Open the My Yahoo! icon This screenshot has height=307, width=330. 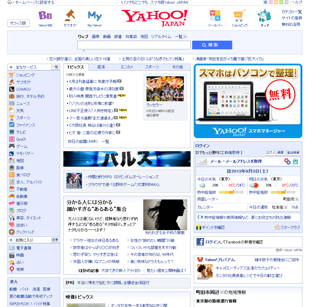(95, 16)
